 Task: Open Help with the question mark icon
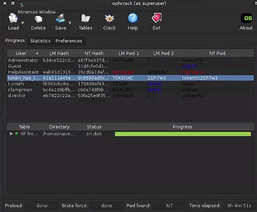click(x=133, y=19)
